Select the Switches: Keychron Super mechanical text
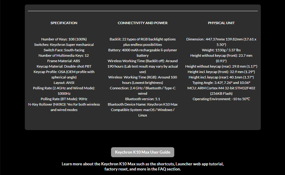The image size is (285, 175). click(64, 45)
